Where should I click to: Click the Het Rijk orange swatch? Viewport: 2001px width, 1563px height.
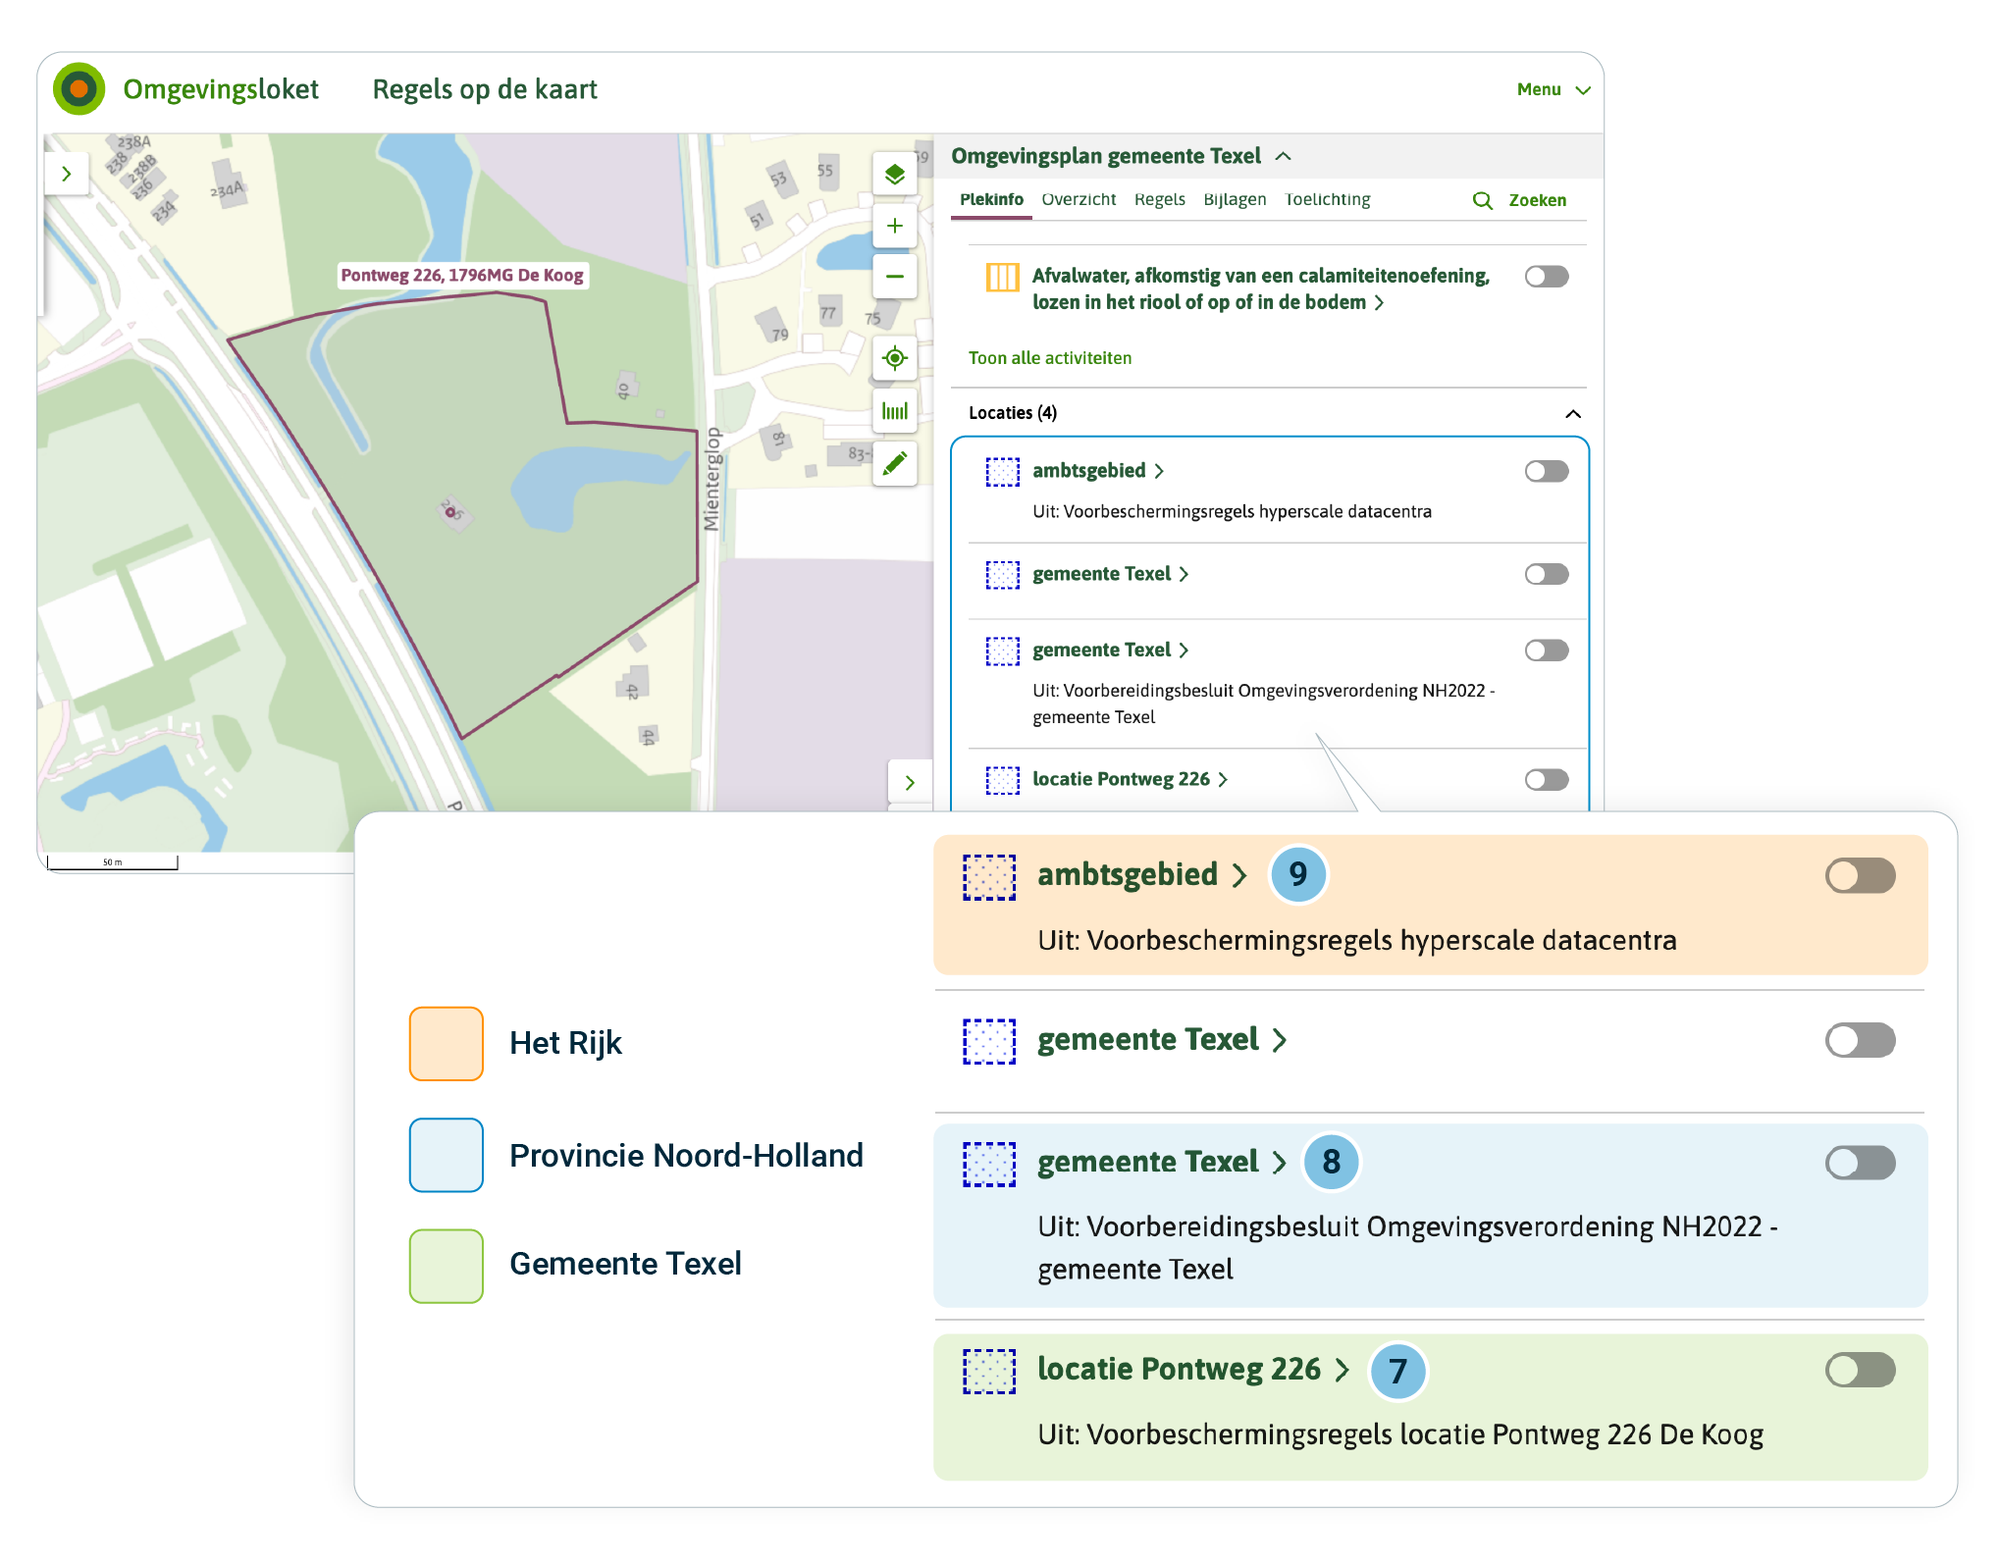[x=446, y=1043]
